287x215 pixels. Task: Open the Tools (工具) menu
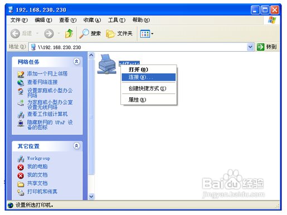(116, 20)
